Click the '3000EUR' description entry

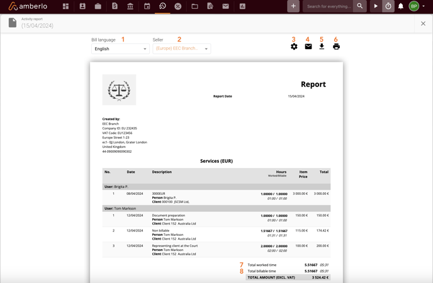[x=159, y=194]
